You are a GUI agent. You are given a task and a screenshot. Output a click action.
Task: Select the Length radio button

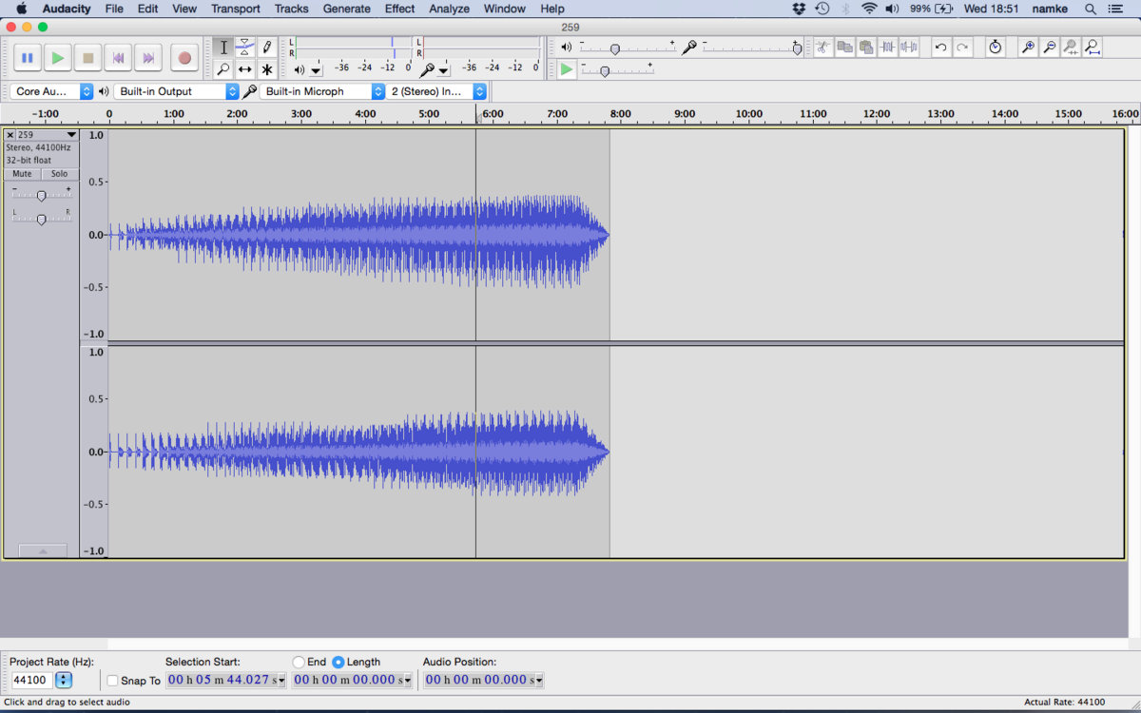coord(338,662)
